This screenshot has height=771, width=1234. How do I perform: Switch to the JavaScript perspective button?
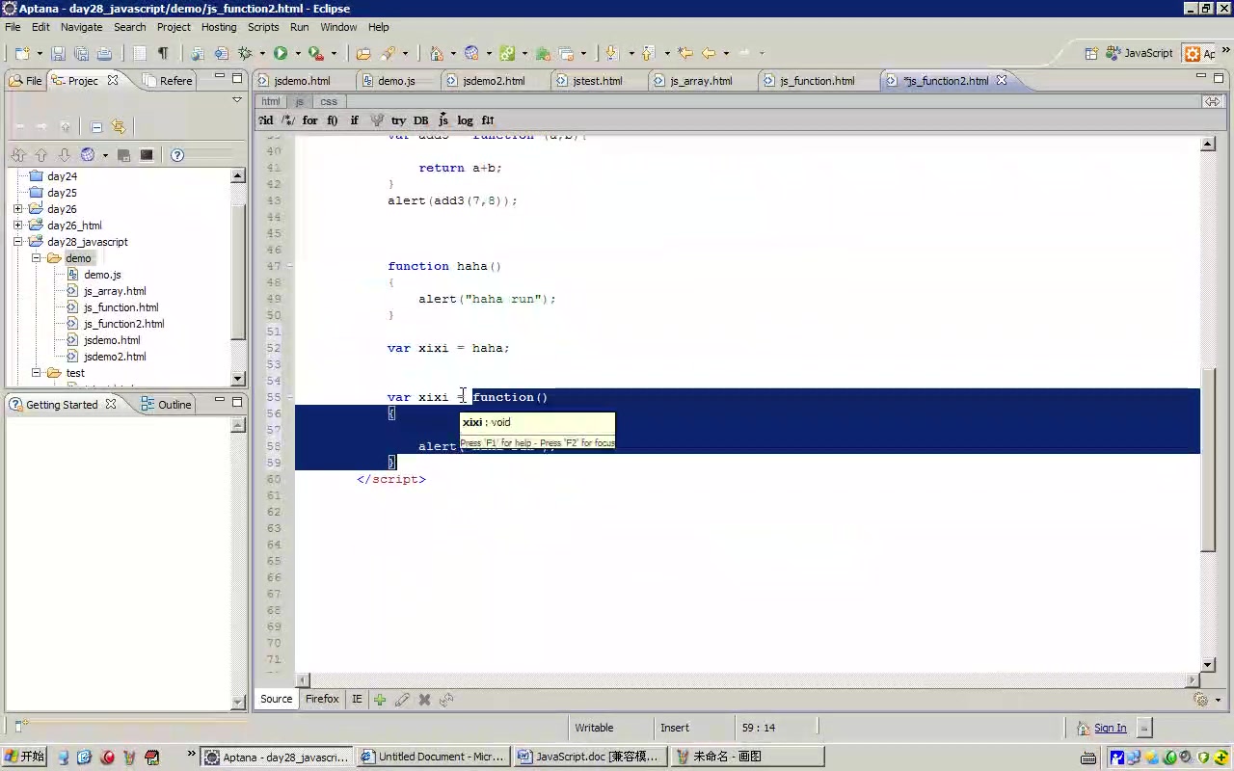coord(1140,54)
